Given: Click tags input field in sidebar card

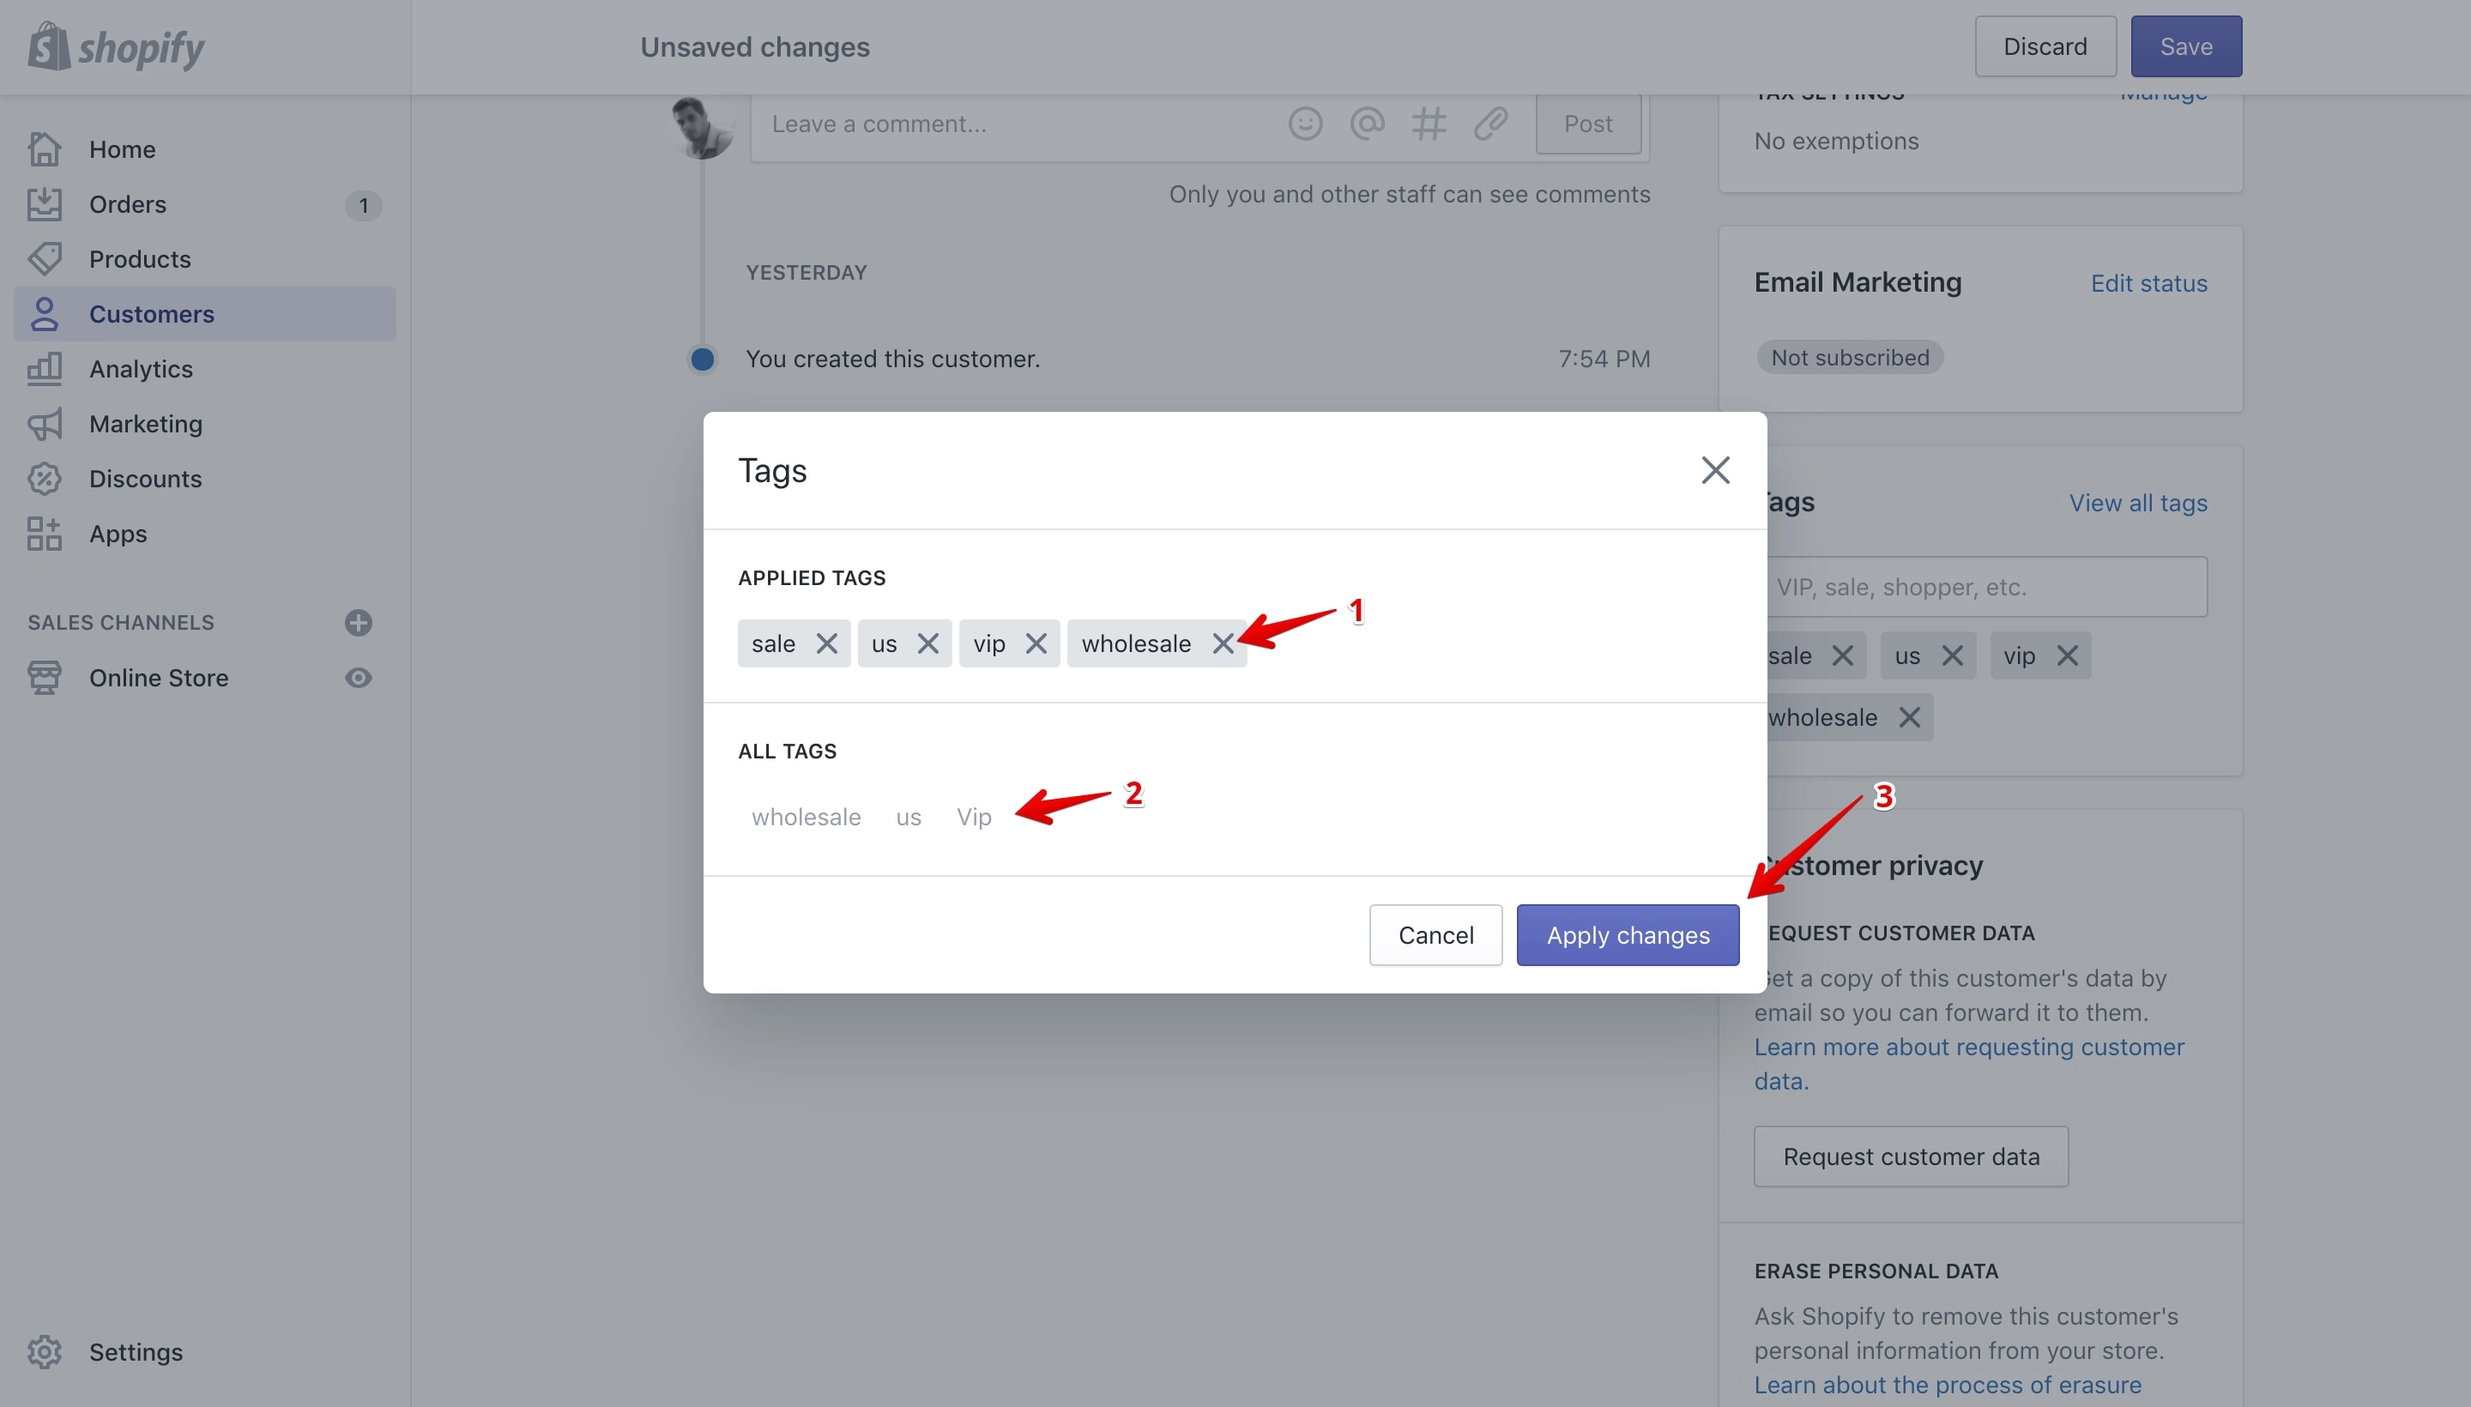Looking at the screenshot, I should (1987, 587).
